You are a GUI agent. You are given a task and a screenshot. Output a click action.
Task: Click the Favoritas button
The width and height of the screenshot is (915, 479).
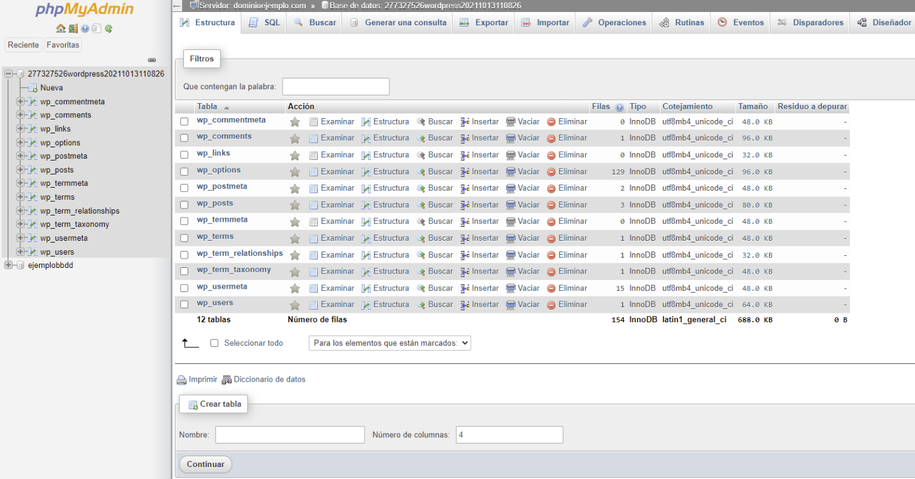(63, 45)
